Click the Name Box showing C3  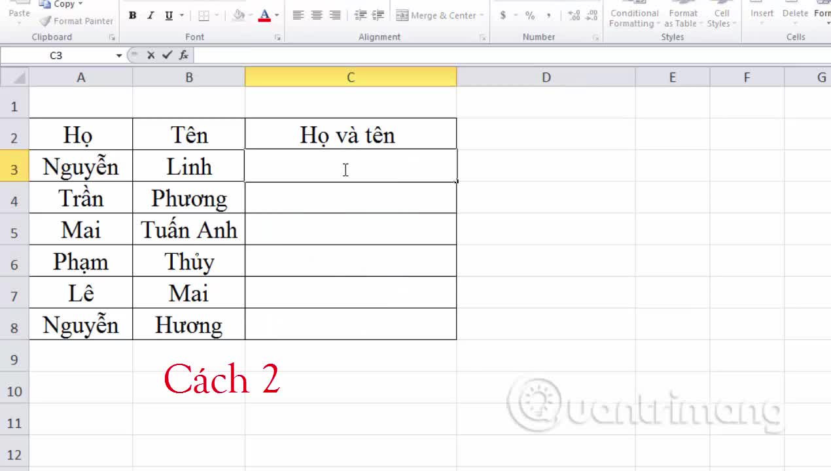pyautogui.click(x=58, y=56)
